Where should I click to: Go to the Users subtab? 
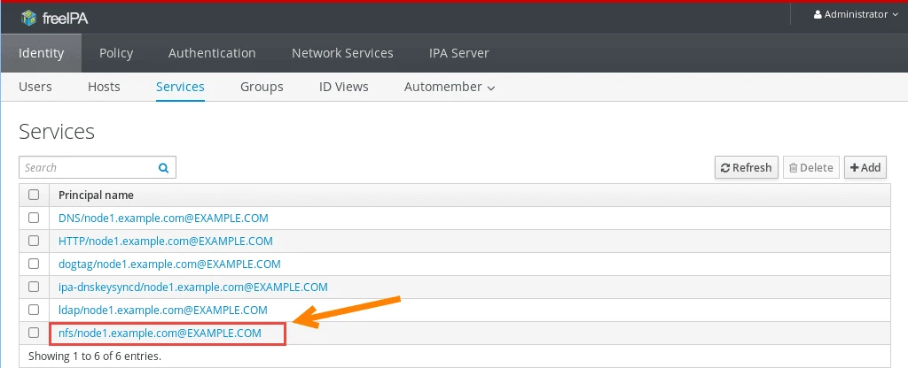pos(35,87)
